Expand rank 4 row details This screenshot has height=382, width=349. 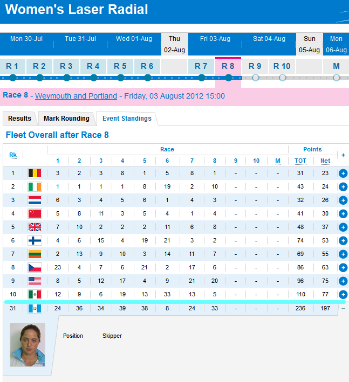(x=343, y=214)
